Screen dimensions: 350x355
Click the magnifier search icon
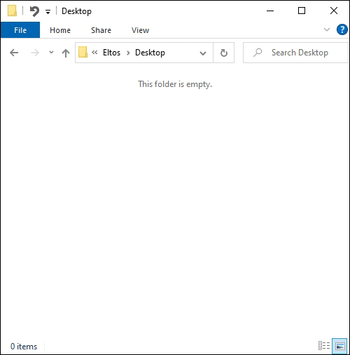pos(258,53)
